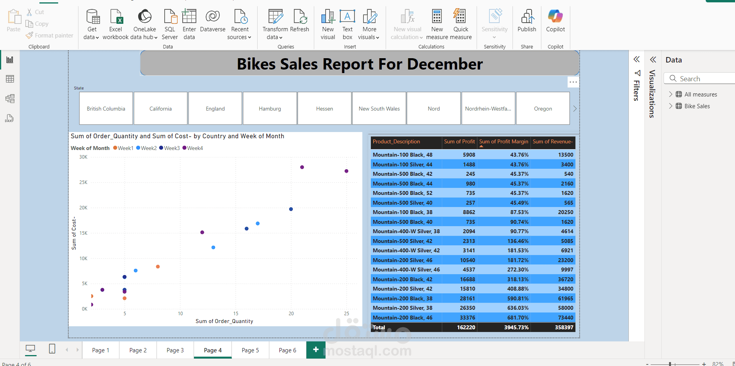The width and height of the screenshot is (735, 366).
Task: Go to Page 5 tab
Action: click(250, 350)
